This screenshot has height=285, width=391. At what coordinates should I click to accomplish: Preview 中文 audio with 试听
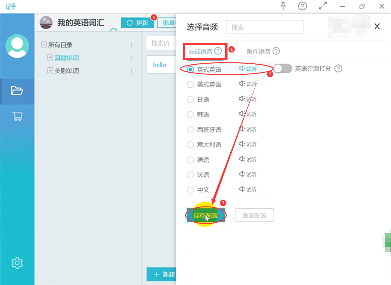[247, 189]
